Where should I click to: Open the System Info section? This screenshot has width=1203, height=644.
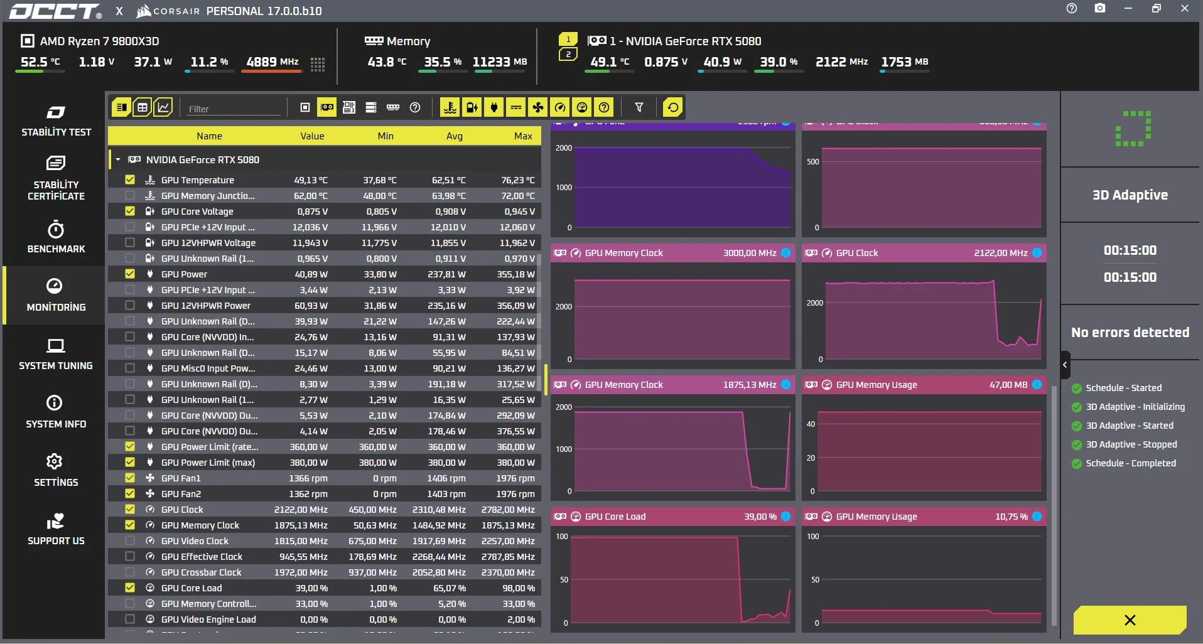click(56, 412)
